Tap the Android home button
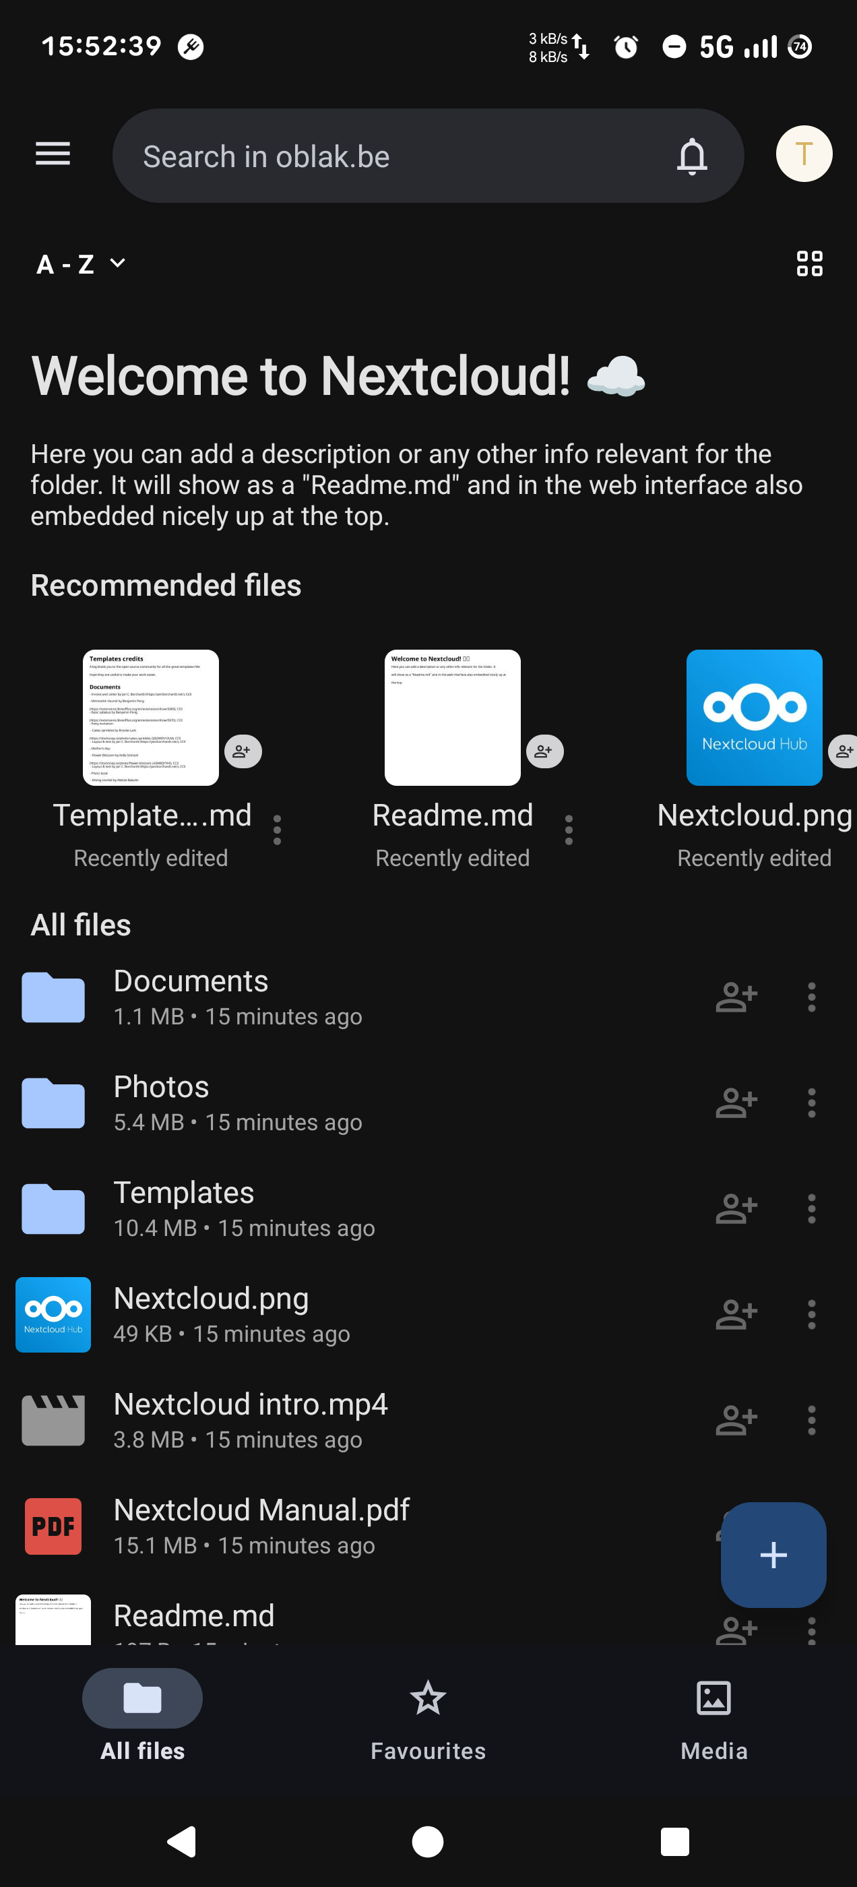The width and height of the screenshot is (857, 1887). click(x=428, y=1842)
